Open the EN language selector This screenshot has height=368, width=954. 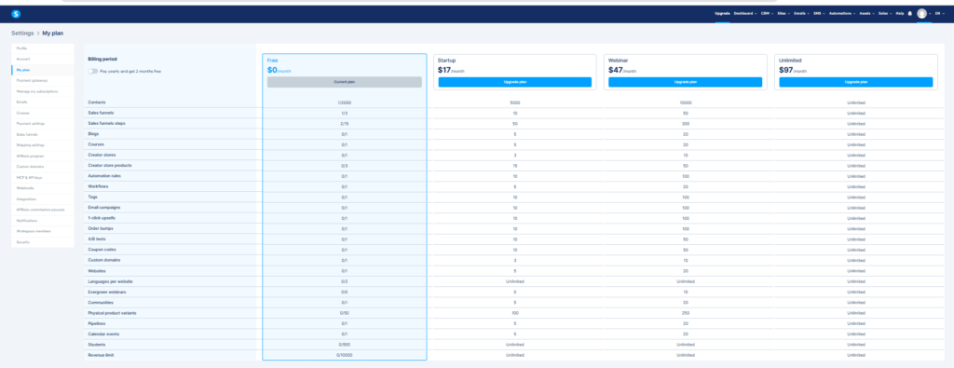pos(939,13)
